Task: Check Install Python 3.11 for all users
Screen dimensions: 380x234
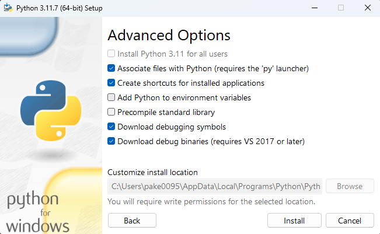Action: [111, 54]
